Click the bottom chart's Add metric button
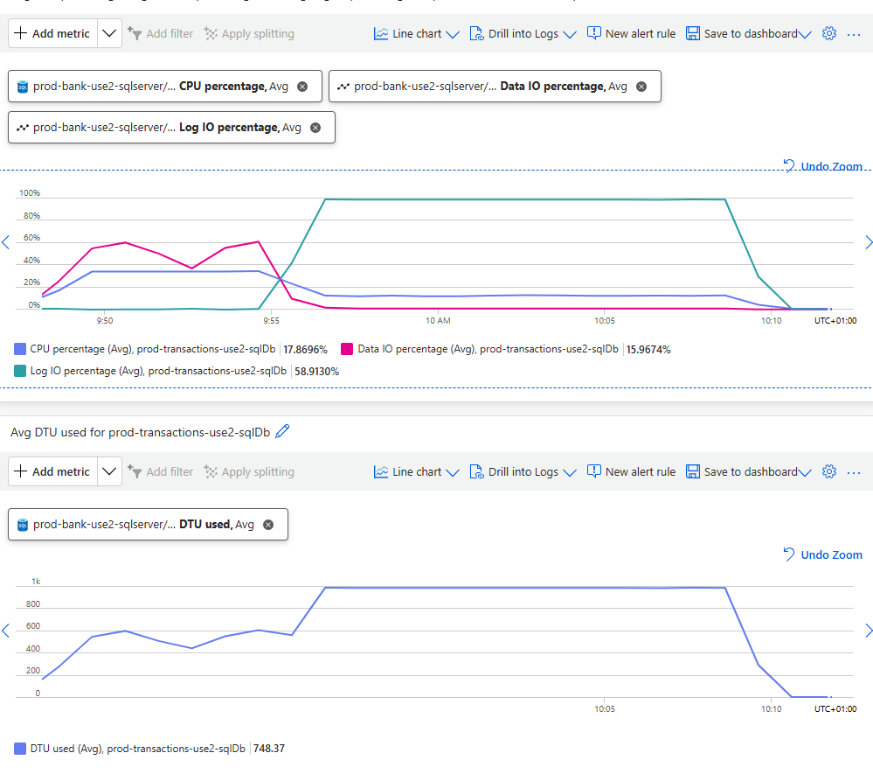The width and height of the screenshot is (873, 774). click(52, 471)
